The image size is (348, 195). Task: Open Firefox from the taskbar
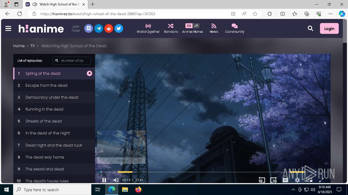[x=138, y=190]
